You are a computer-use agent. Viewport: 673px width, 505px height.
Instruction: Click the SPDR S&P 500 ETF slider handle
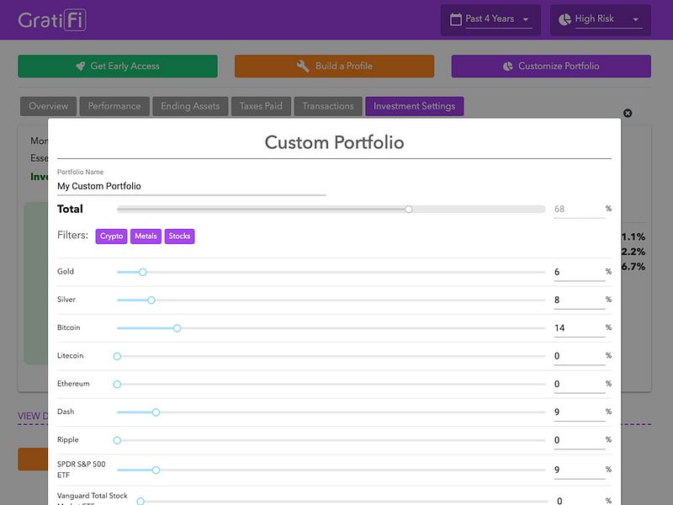(x=156, y=470)
